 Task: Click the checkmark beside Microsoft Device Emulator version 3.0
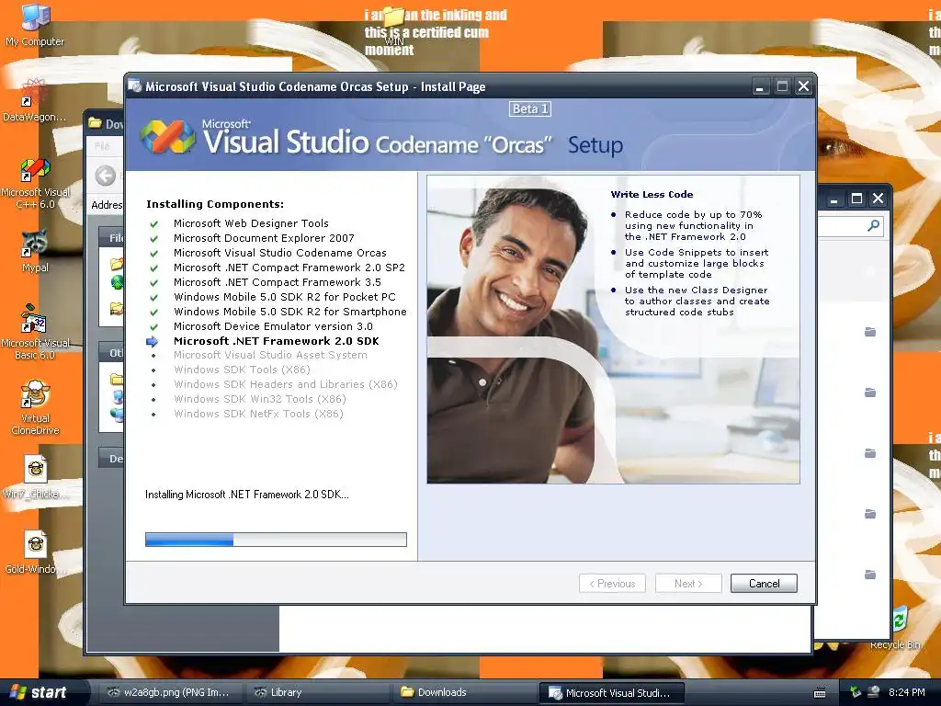(153, 327)
